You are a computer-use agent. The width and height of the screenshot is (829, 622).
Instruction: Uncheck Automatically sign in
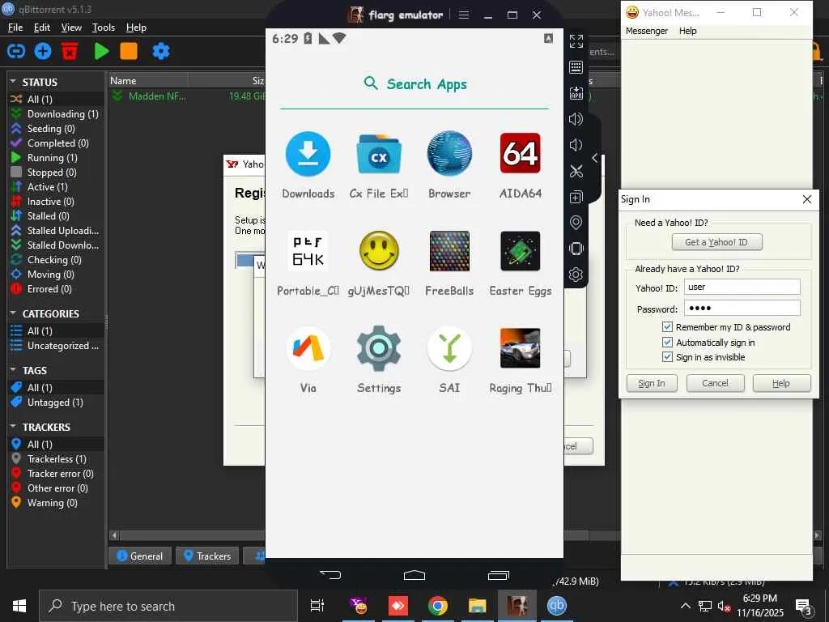point(667,343)
